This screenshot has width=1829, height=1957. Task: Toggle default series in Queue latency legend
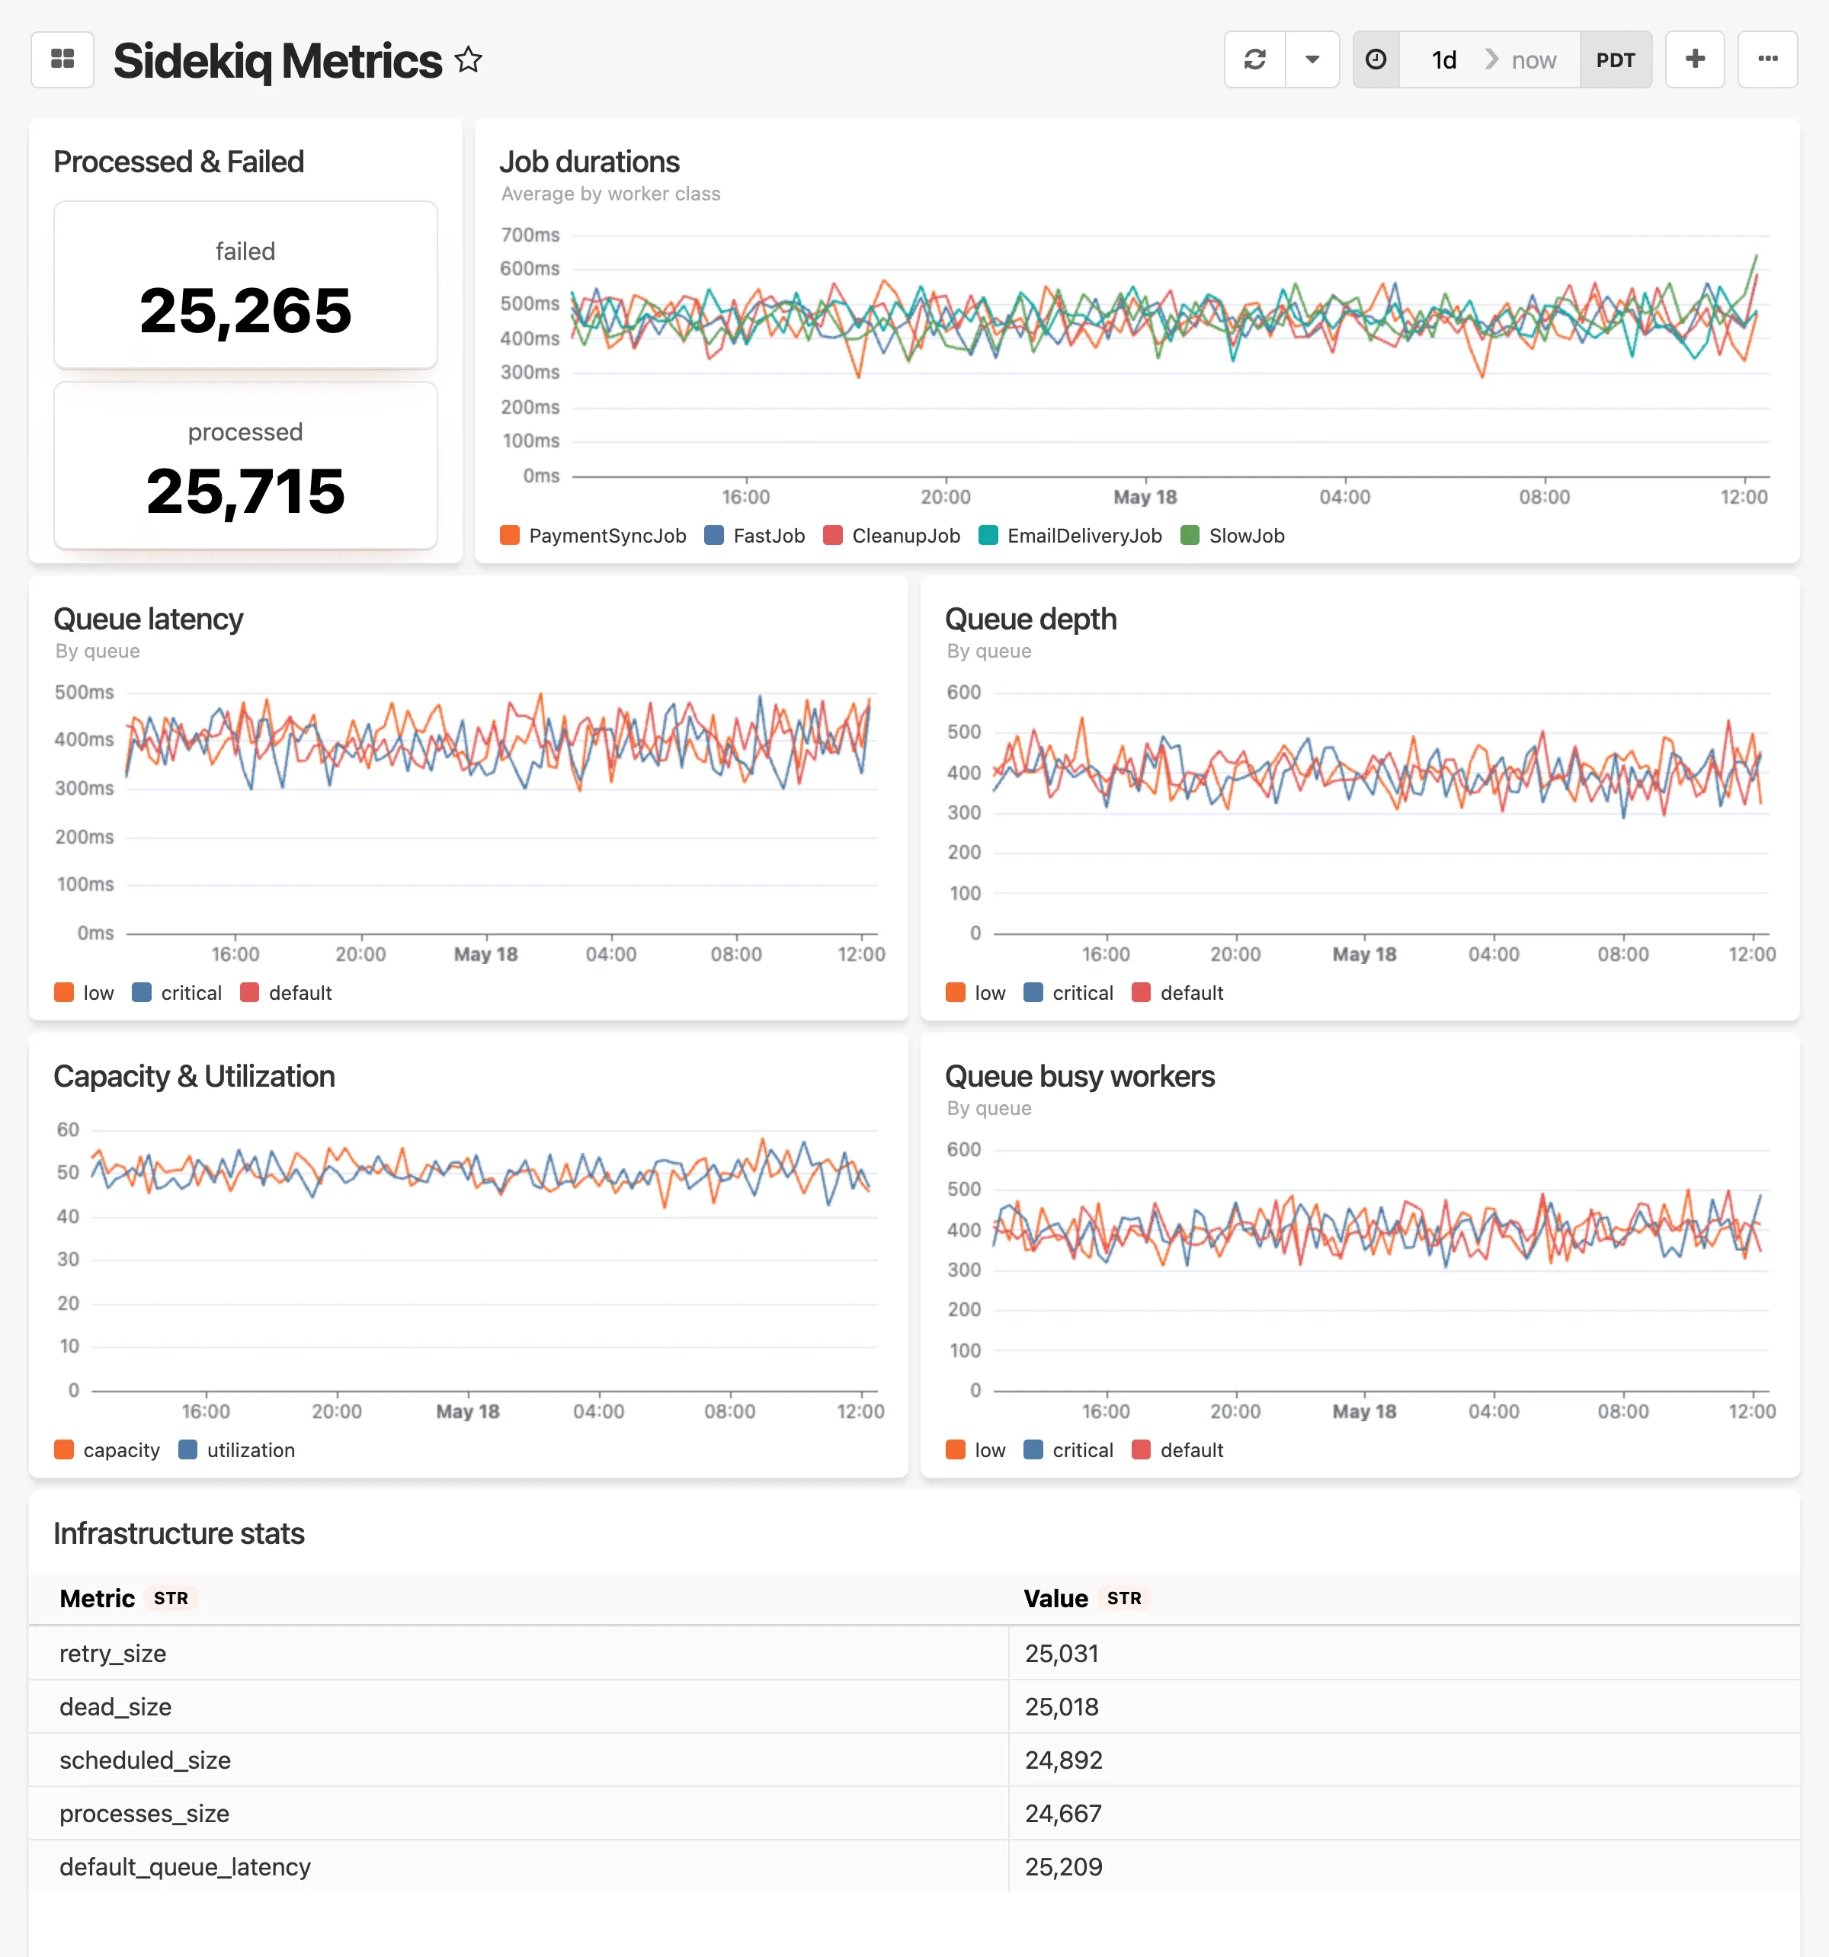pos(287,992)
